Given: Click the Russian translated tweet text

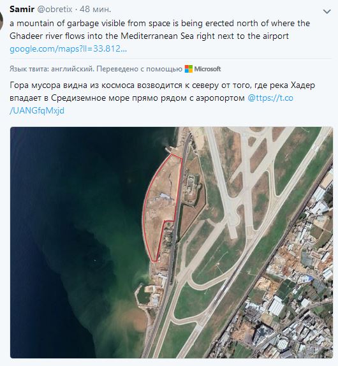Looking at the screenshot, I should click(162, 92).
